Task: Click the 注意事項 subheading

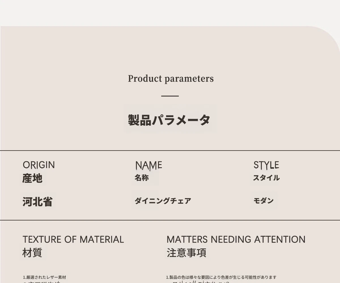Action: (186, 253)
